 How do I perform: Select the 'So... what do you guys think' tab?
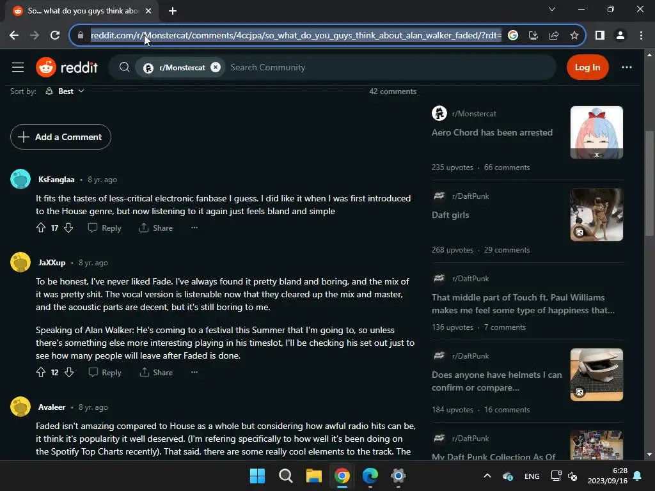82,11
